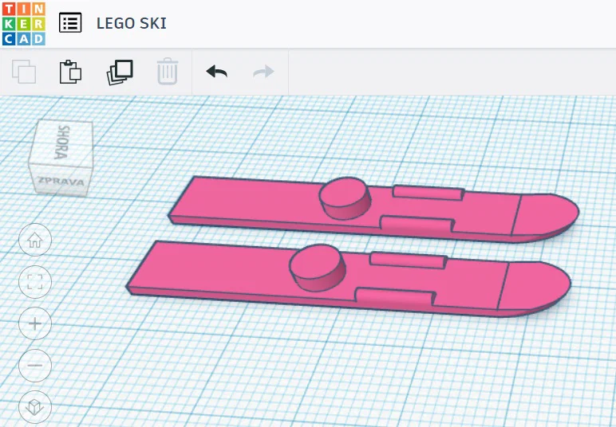
Task: Reset to home view
Action: tap(35, 240)
